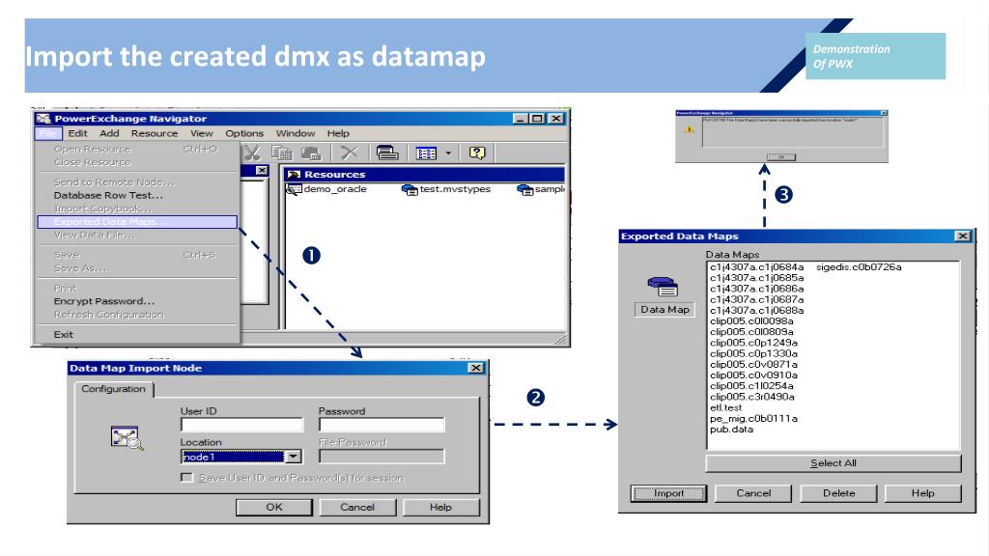Viewport: 989px width, 556px height.
Task: Open the Add menu
Action: [x=109, y=133]
